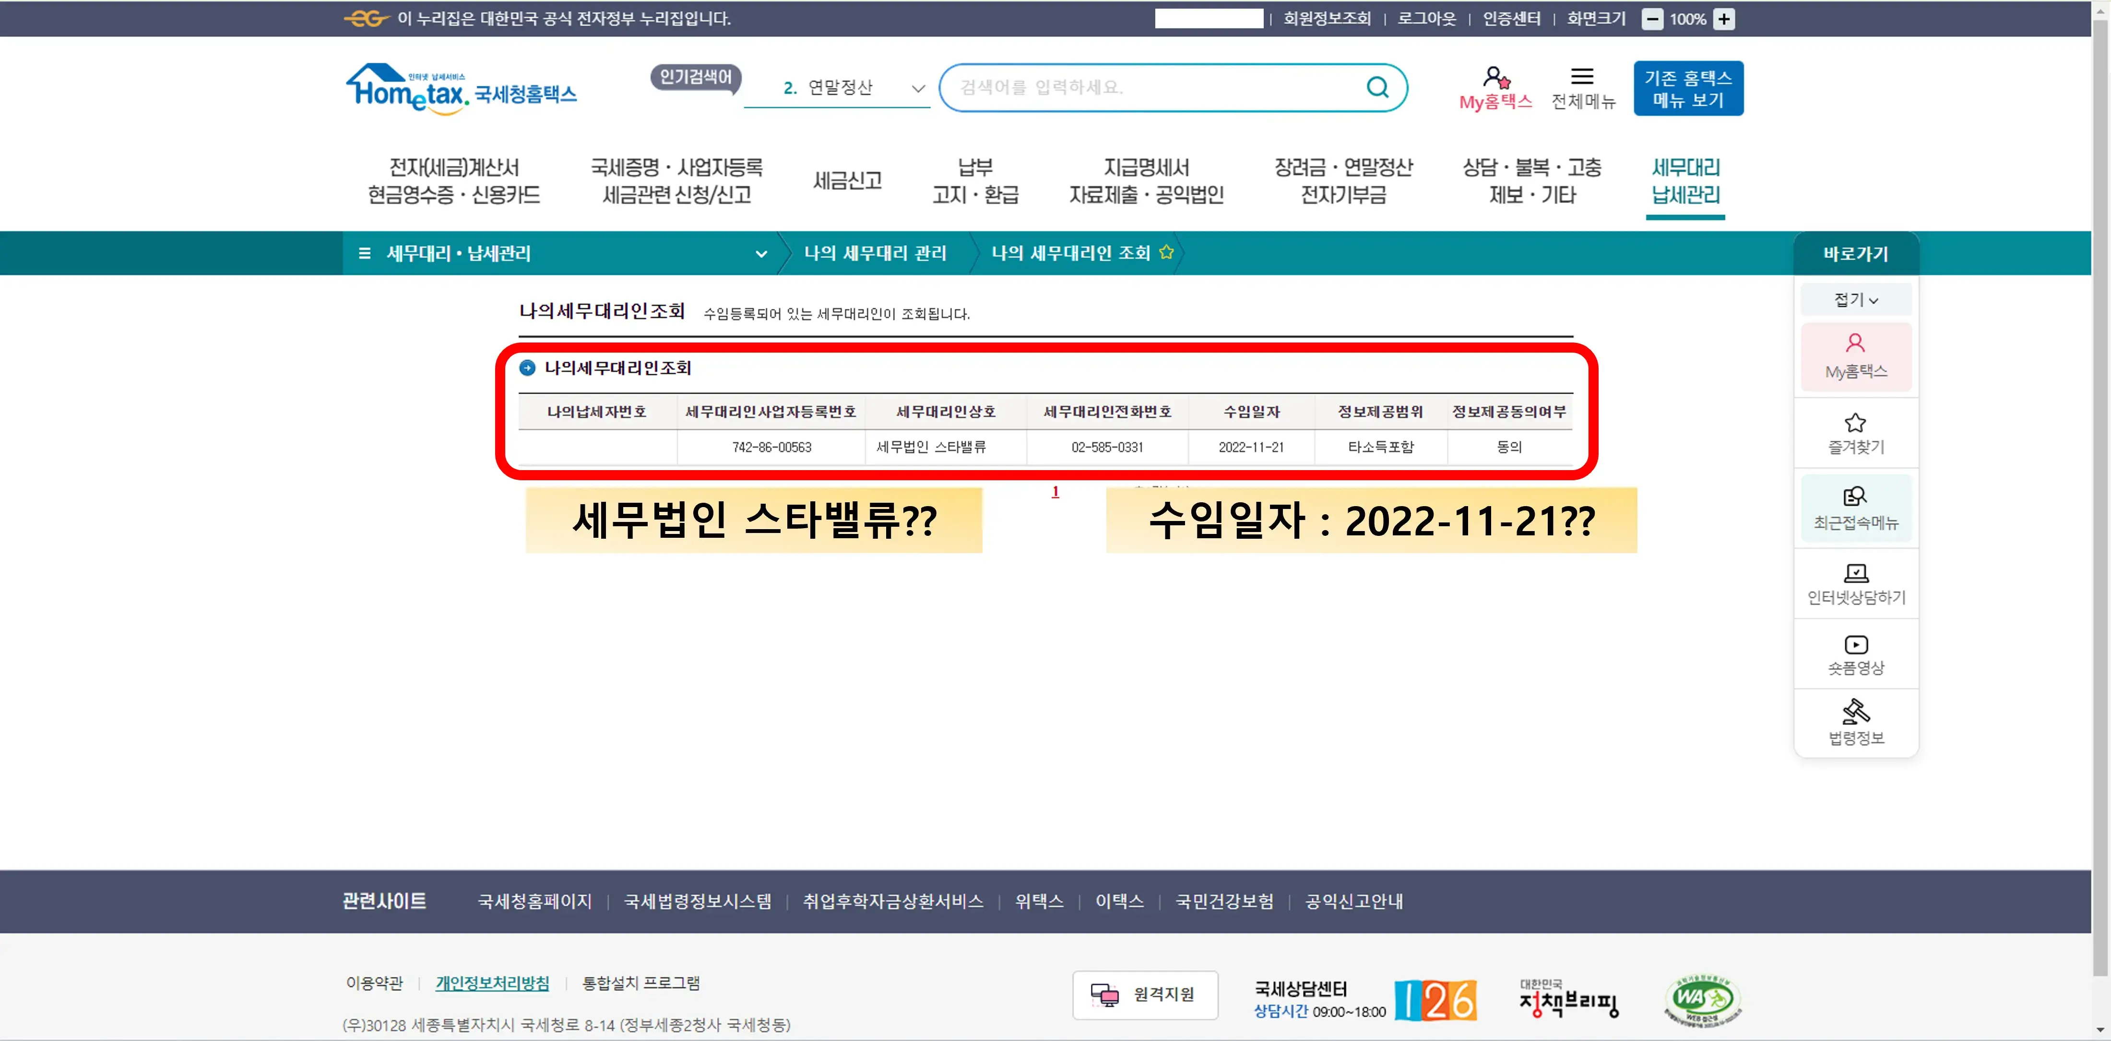Screen dimensions: 2111x1041
Task: Open 즐겨찾기 in the sidebar
Action: (1856, 433)
